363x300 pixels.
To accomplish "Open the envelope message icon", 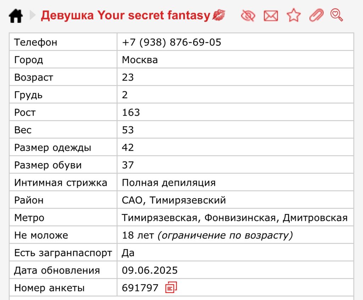I will tap(271, 16).
